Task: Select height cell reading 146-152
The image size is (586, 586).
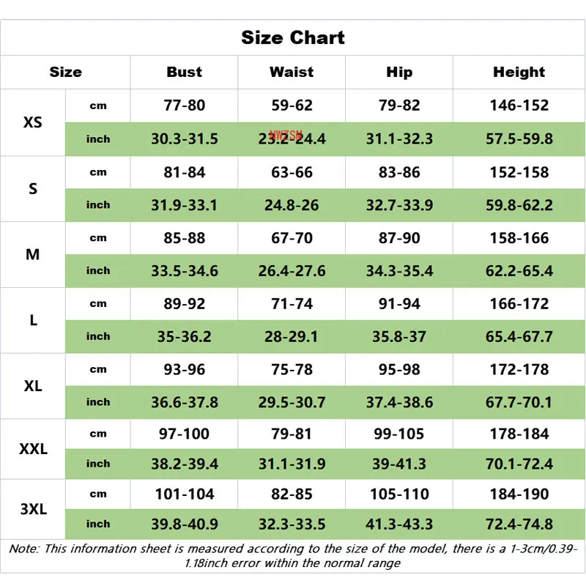Action: point(519,105)
